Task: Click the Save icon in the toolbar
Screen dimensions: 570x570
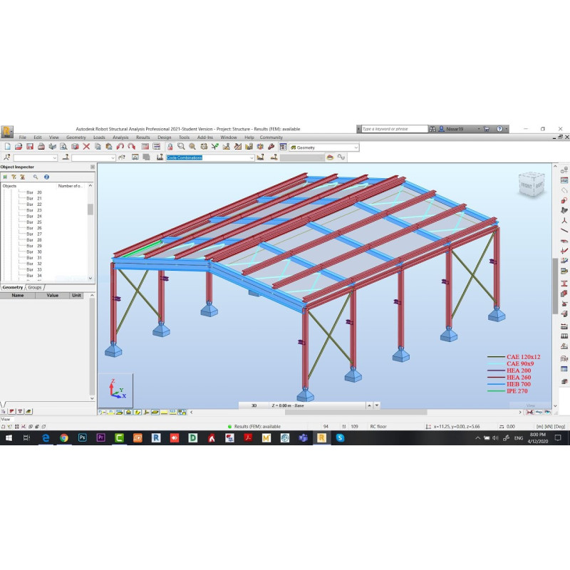Action: coord(30,147)
